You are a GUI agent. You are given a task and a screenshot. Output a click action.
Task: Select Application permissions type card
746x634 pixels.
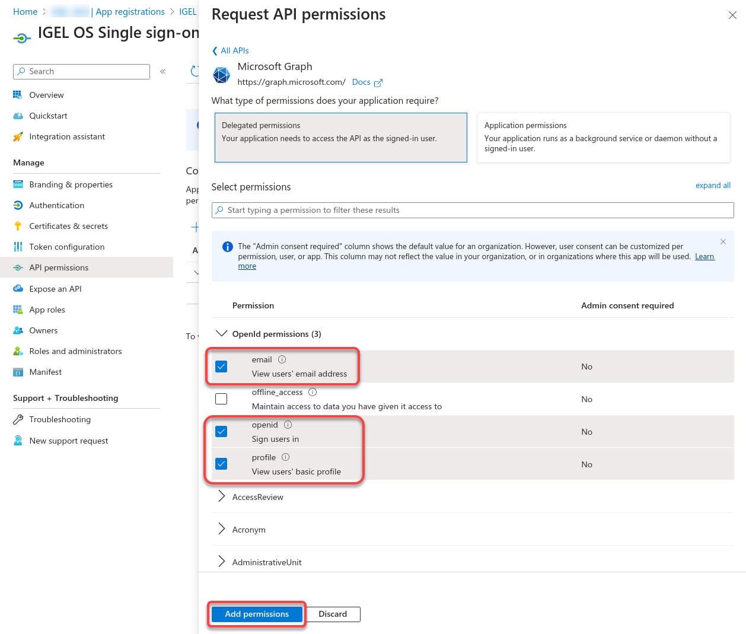tap(603, 138)
